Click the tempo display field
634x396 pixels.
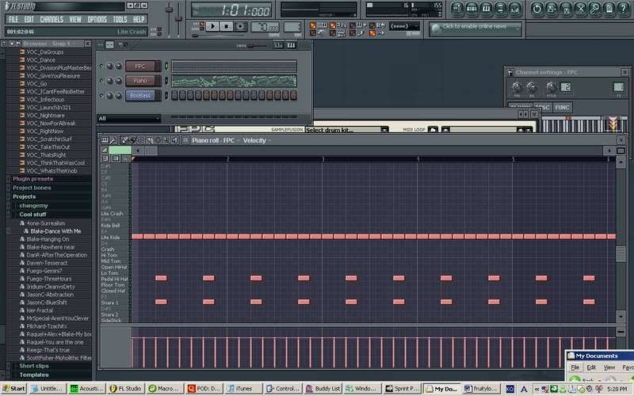pyautogui.click(x=265, y=27)
